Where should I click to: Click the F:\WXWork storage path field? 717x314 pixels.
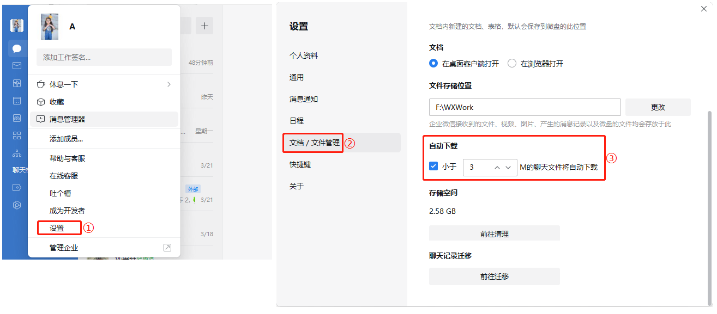coord(525,107)
